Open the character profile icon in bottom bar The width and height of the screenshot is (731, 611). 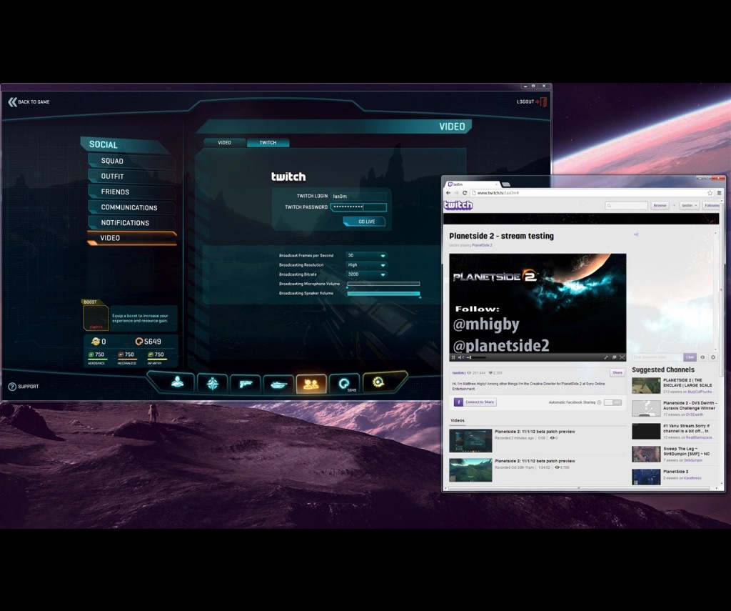177,384
